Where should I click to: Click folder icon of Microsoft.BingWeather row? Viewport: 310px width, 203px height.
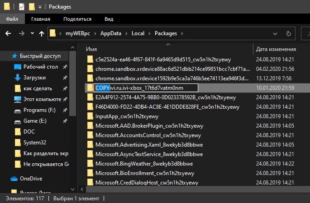(90, 163)
